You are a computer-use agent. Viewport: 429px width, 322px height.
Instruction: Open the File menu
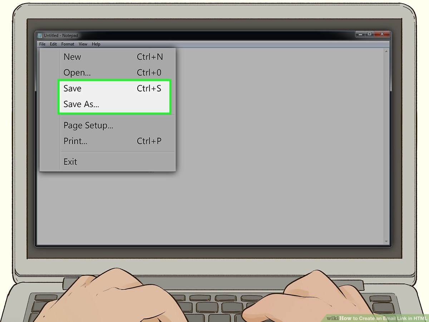point(42,44)
